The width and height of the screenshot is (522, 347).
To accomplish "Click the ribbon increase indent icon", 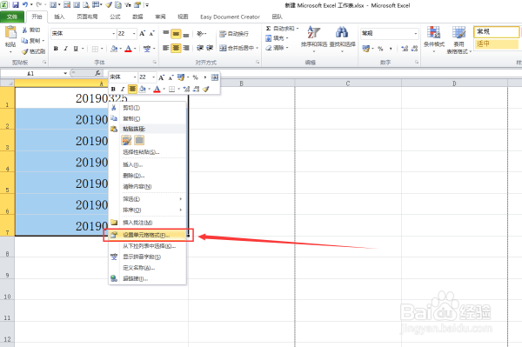I will click(210, 48).
